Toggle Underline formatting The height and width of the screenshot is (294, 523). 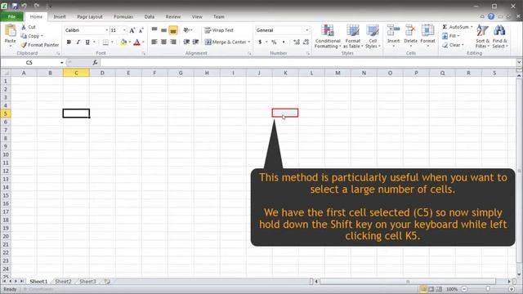pos(87,42)
